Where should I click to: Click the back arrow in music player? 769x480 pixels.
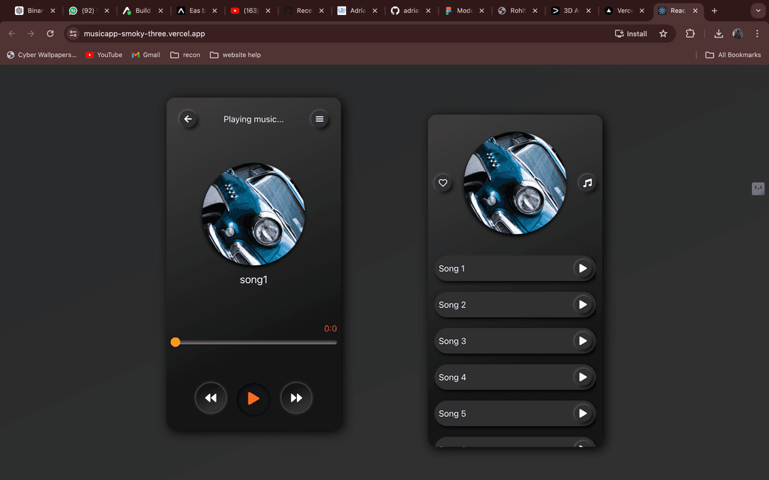click(x=188, y=119)
